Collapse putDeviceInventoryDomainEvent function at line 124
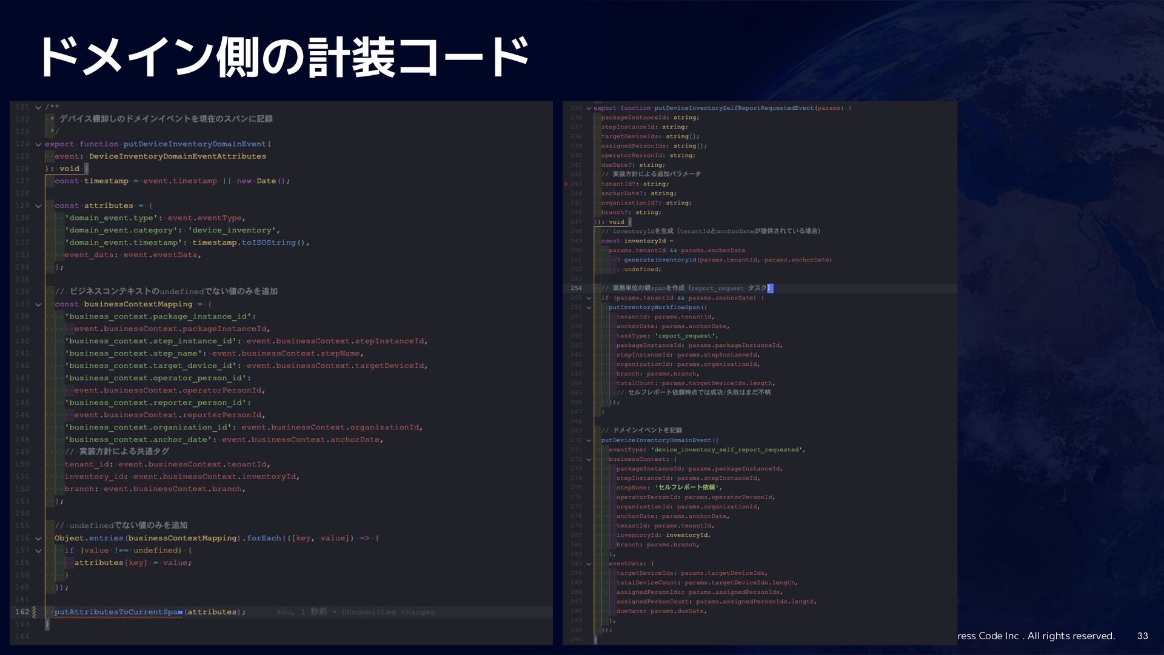 click(x=38, y=144)
